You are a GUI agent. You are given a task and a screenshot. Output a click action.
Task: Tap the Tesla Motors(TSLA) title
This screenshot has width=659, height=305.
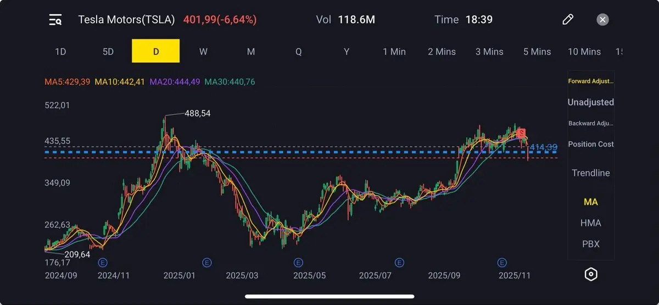pyautogui.click(x=126, y=20)
